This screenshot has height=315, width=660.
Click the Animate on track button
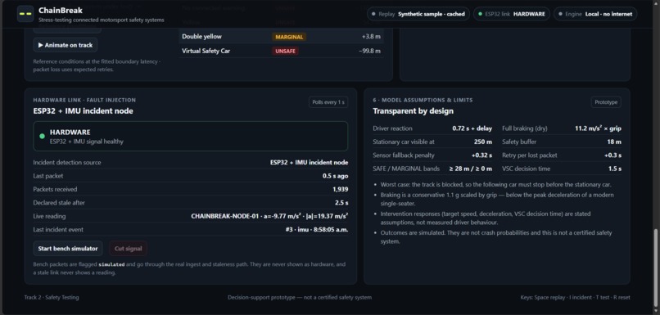point(66,45)
